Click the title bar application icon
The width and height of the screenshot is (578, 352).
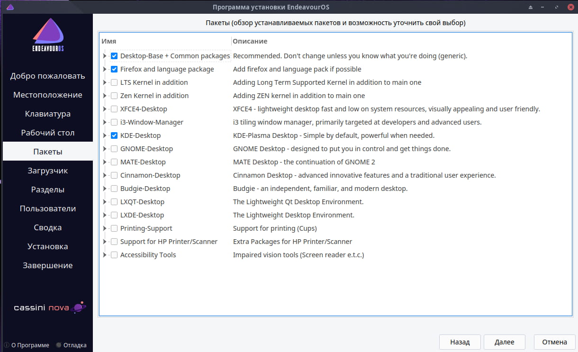coord(10,7)
